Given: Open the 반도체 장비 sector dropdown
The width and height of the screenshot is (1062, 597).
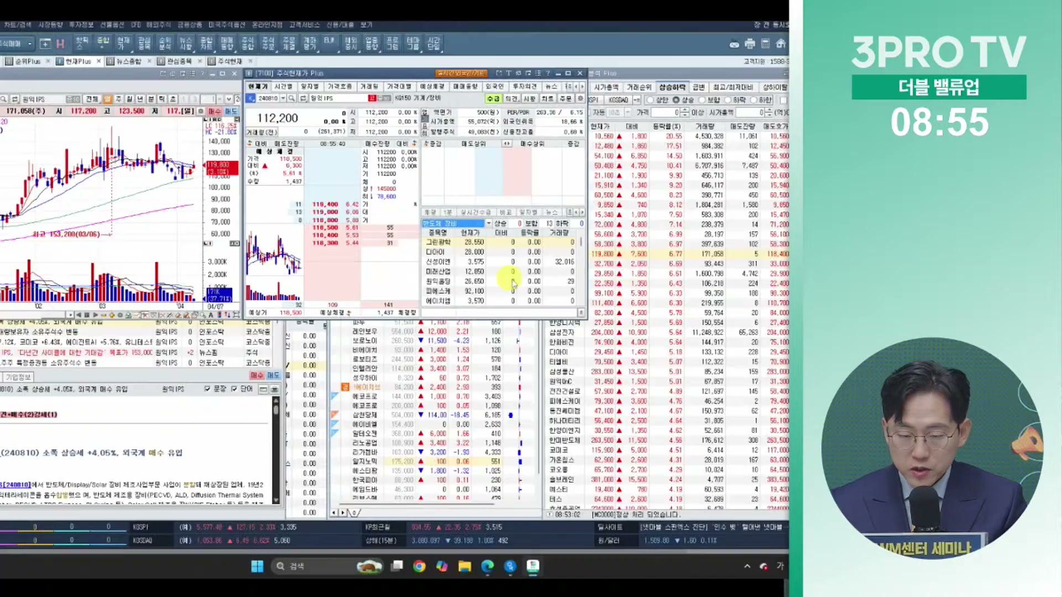Looking at the screenshot, I should point(488,223).
